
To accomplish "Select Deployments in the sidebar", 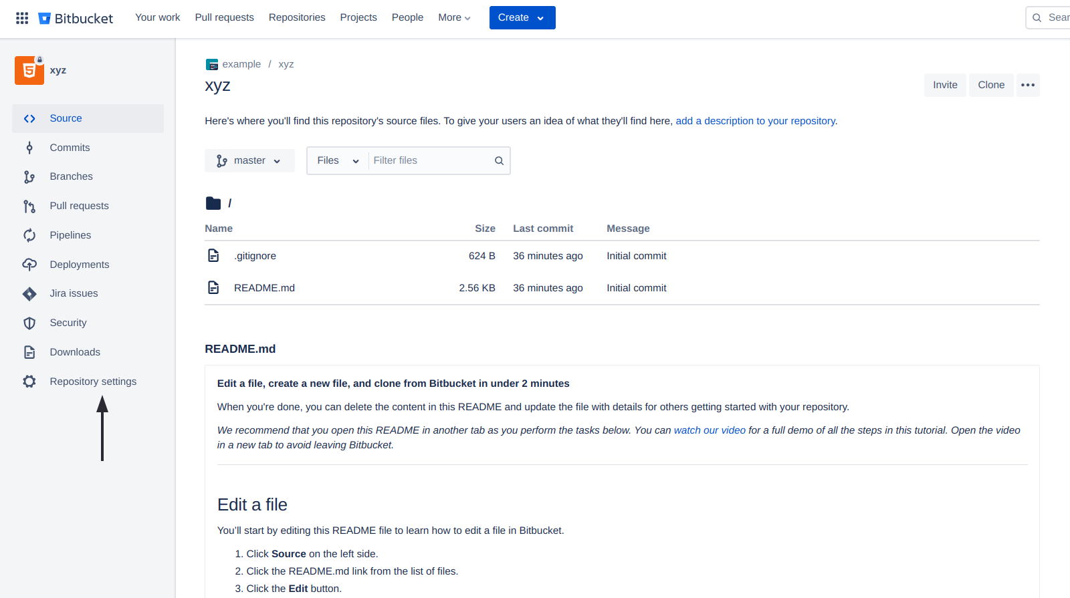I will coord(88,265).
